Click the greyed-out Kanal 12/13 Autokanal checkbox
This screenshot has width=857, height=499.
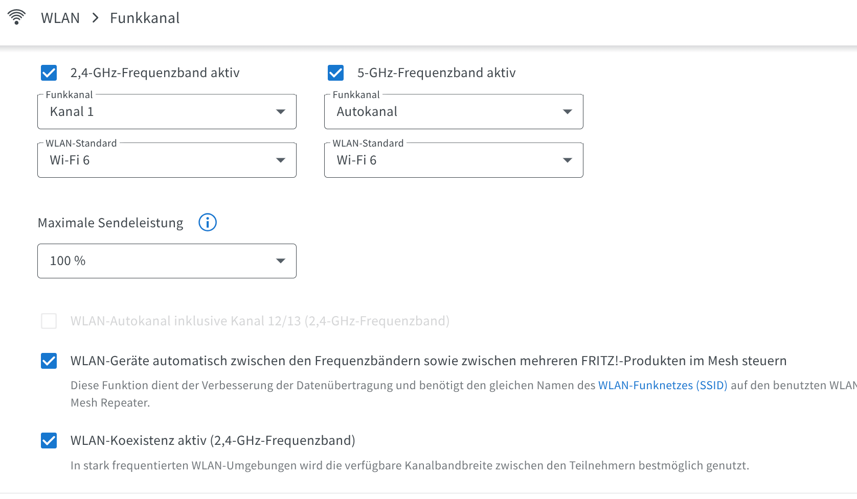(49, 321)
